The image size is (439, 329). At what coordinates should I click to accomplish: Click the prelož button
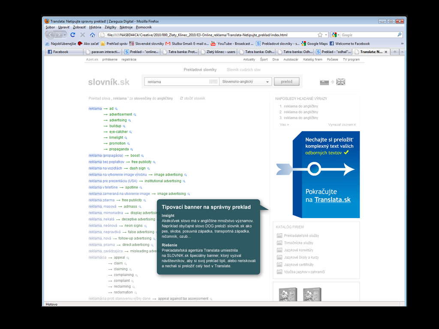286,81
